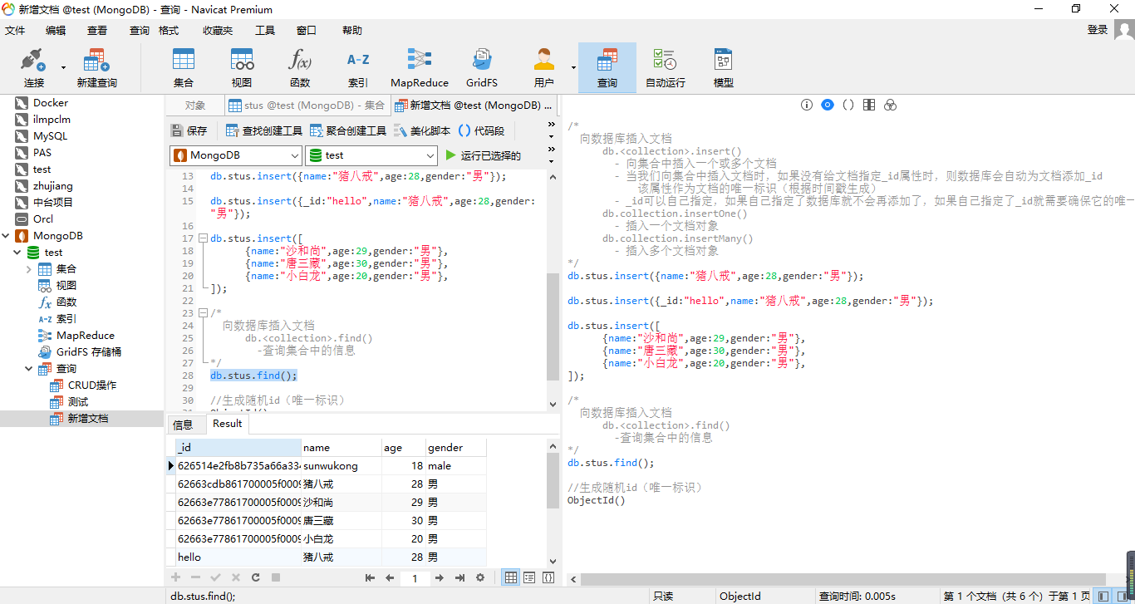Switch to stus @test collection tab
Screen dimensions: 1135x604
click(x=307, y=106)
